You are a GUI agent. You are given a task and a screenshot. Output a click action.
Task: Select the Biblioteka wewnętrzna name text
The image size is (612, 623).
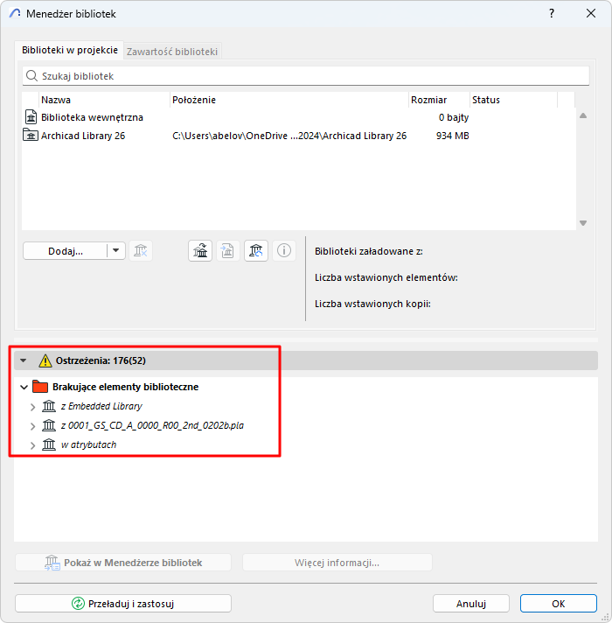pyautogui.click(x=92, y=117)
